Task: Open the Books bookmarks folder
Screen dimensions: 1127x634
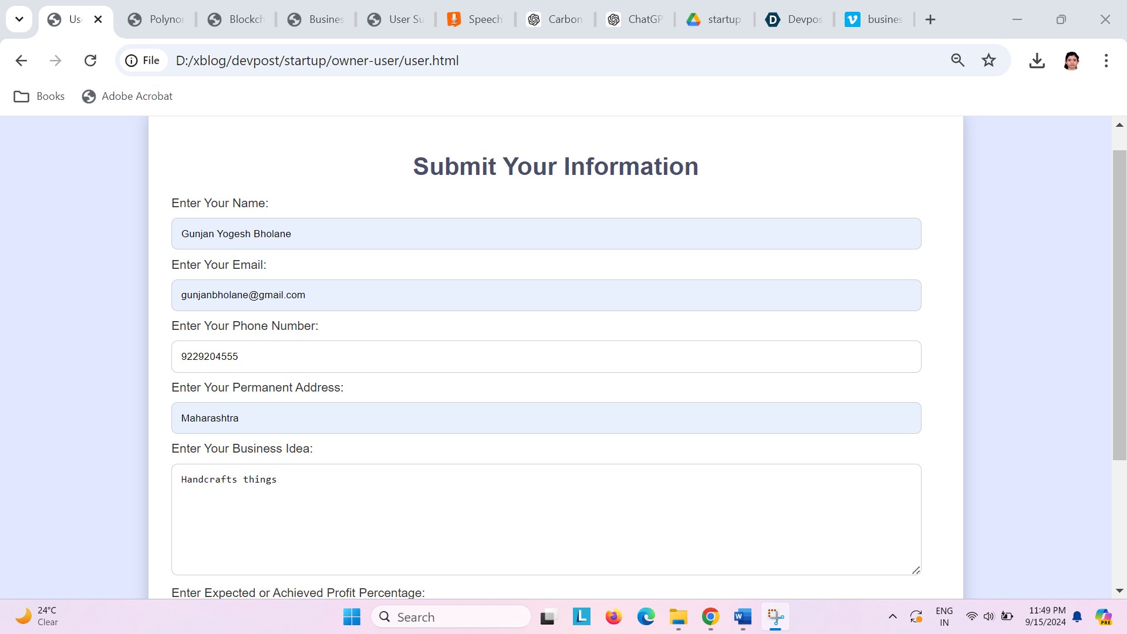Action: 39,96
